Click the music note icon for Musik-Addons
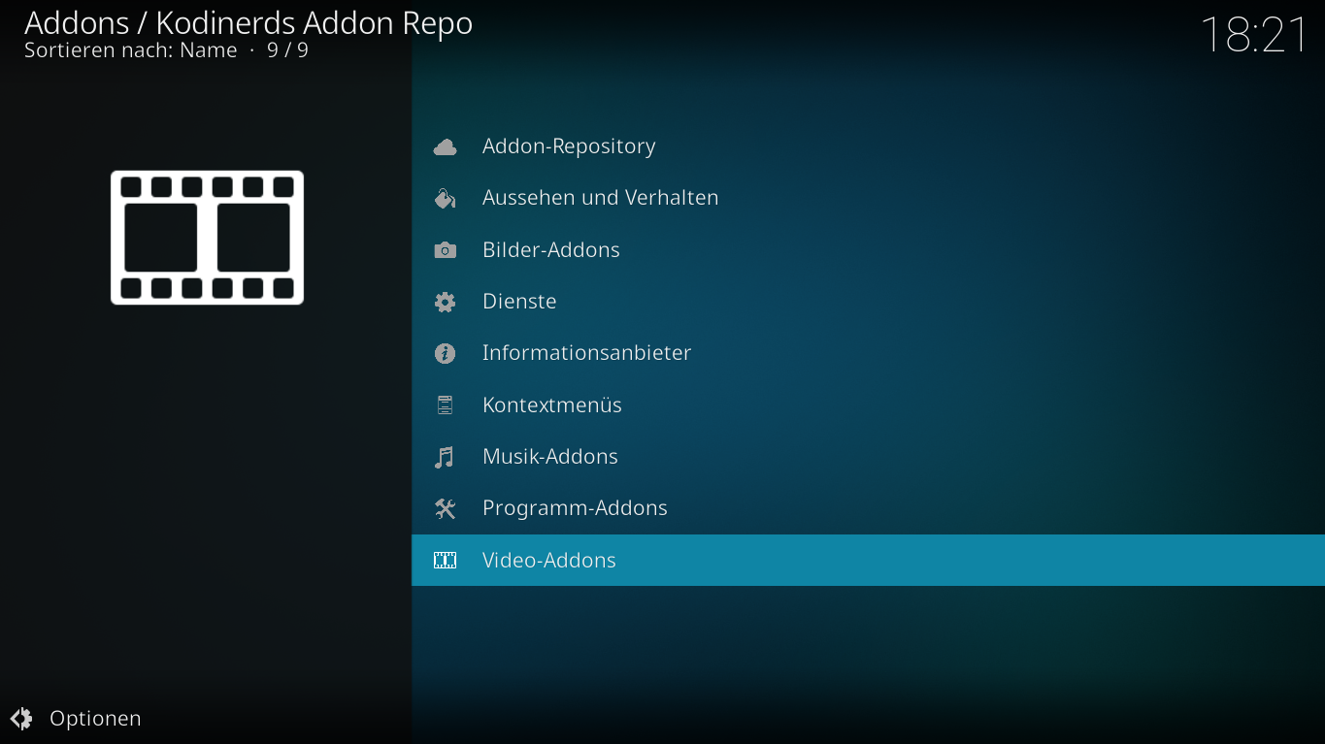Viewport: 1325px width, 744px height. (445, 457)
